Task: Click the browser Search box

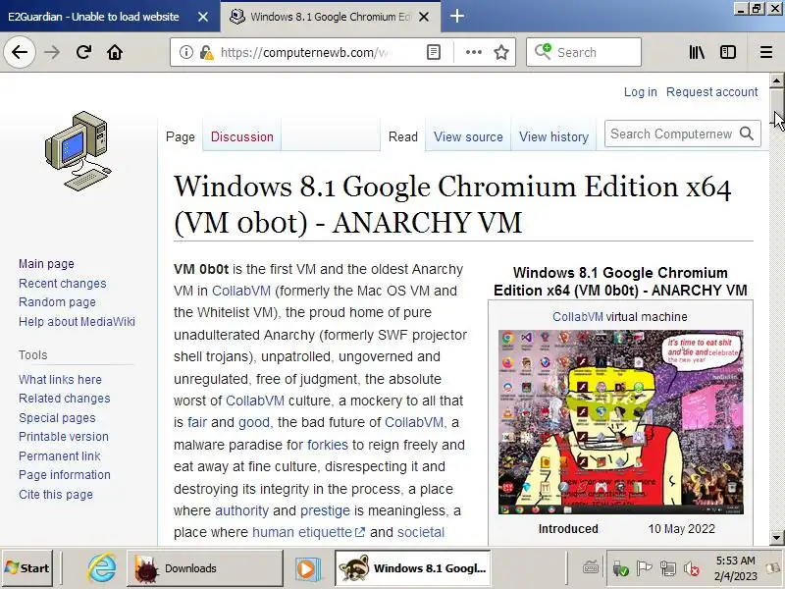Action: (584, 52)
